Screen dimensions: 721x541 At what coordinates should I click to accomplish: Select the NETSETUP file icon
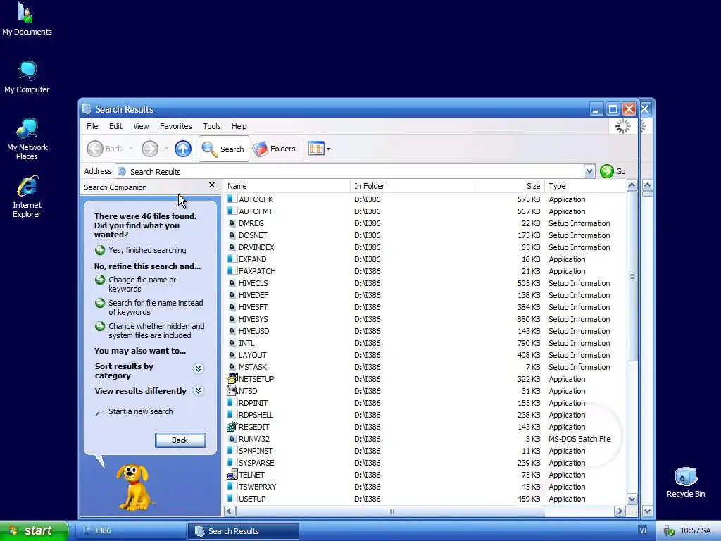coord(232,378)
